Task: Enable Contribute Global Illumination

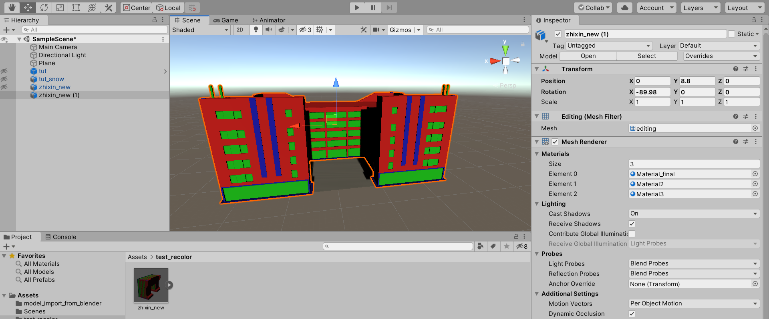Action: coord(632,234)
